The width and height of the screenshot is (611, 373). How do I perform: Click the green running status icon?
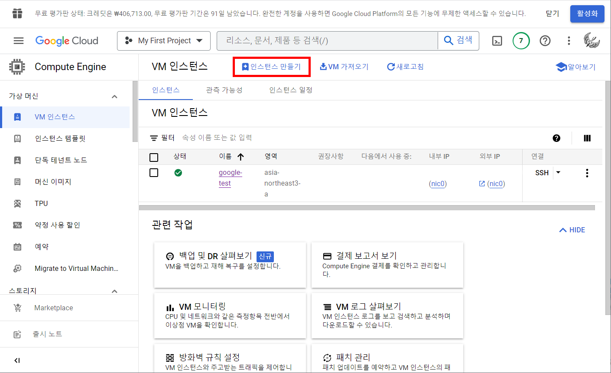(178, 173)
